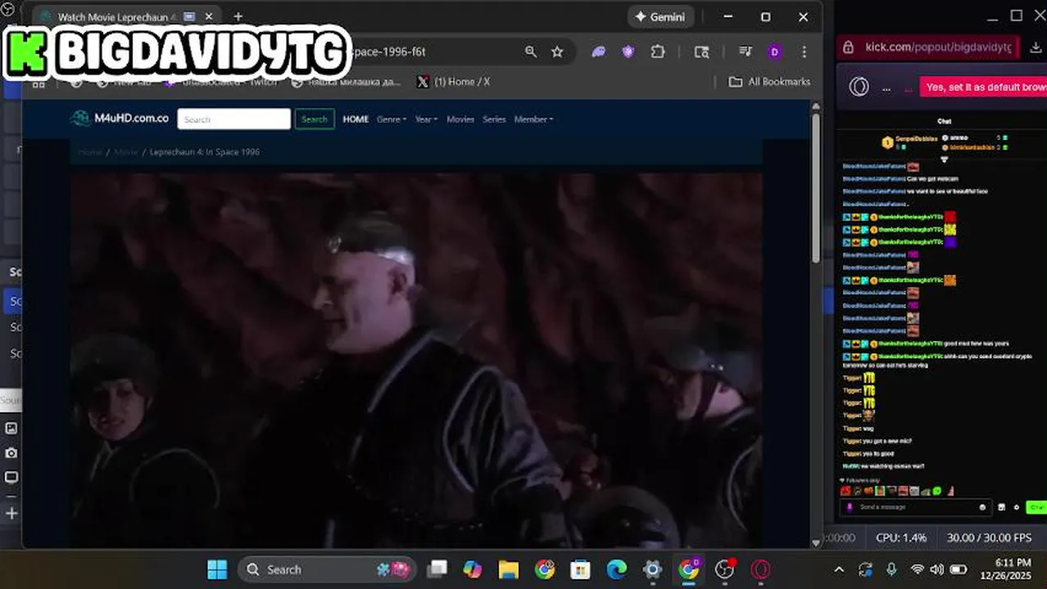
Task: Show hidden system tray icons
Action: [x=839, y=569]
